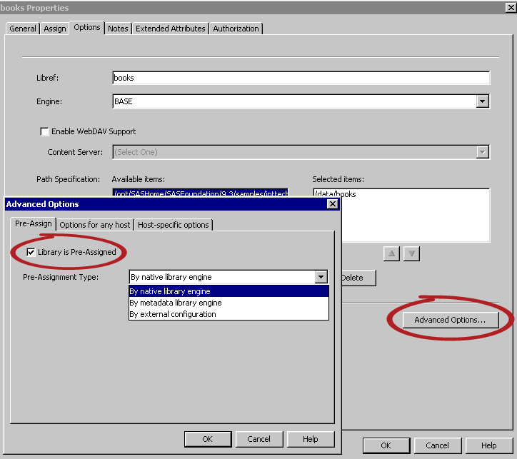Select By external configuration option
The image size is (517, 459).
click(173, 314)
